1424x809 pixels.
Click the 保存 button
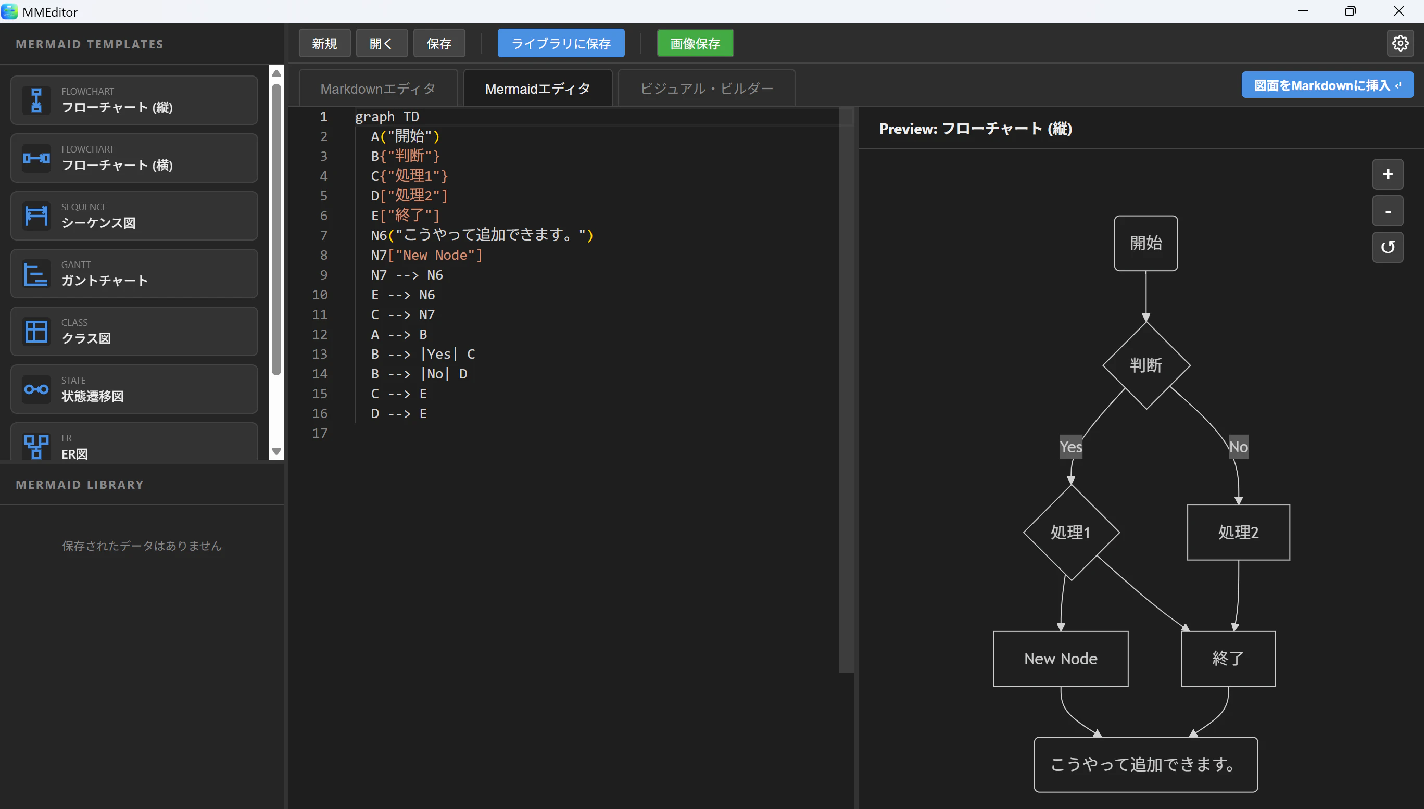(x=439, y=43)
